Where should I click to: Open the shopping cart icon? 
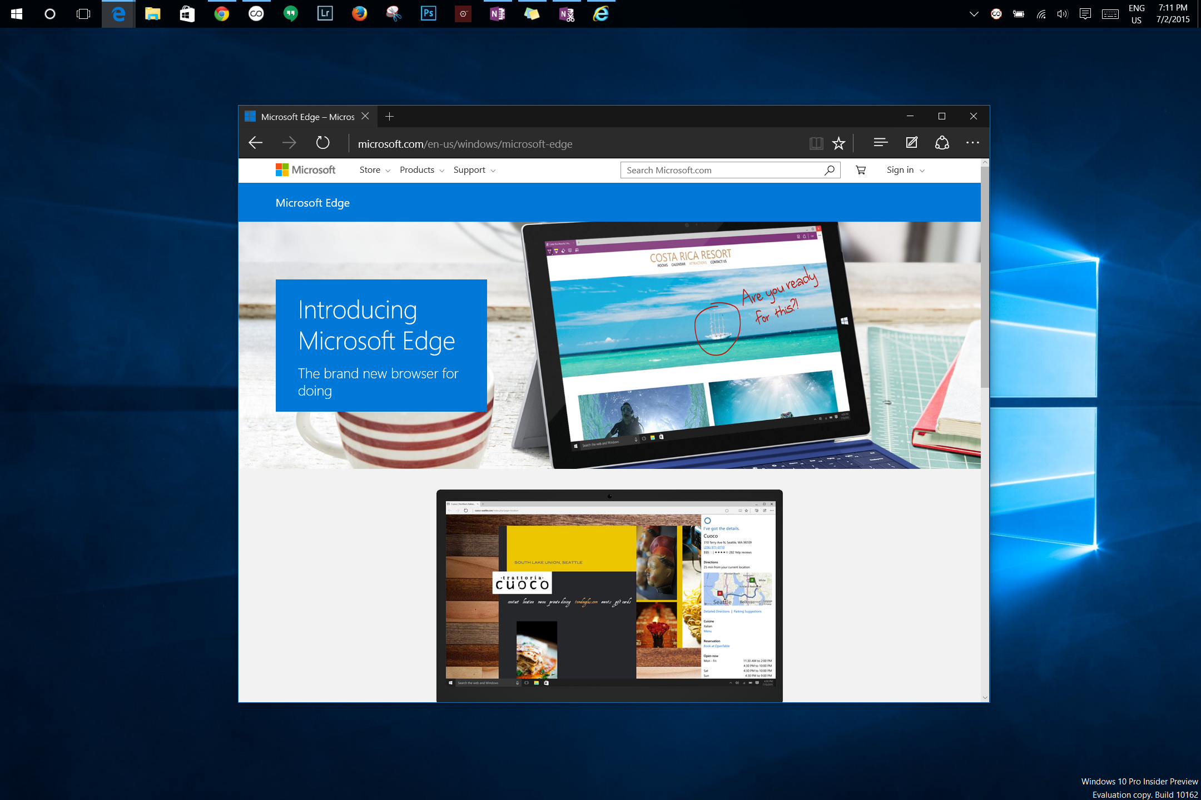tap(861, 170)
